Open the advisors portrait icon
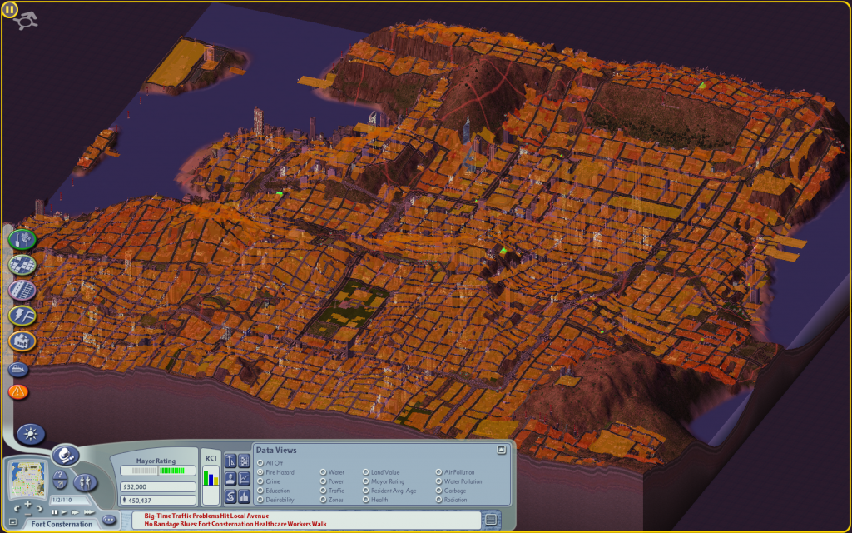Image resolution: width=852 pixels, height=533 pixels. pyautogui.click(x=230, y=479)
